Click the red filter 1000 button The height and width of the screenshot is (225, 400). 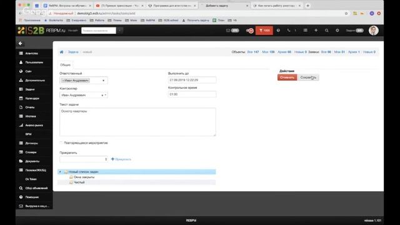(x=264, y=31)
